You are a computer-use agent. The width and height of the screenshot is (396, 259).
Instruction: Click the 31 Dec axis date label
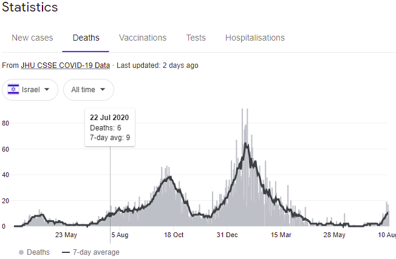[228, 235]
